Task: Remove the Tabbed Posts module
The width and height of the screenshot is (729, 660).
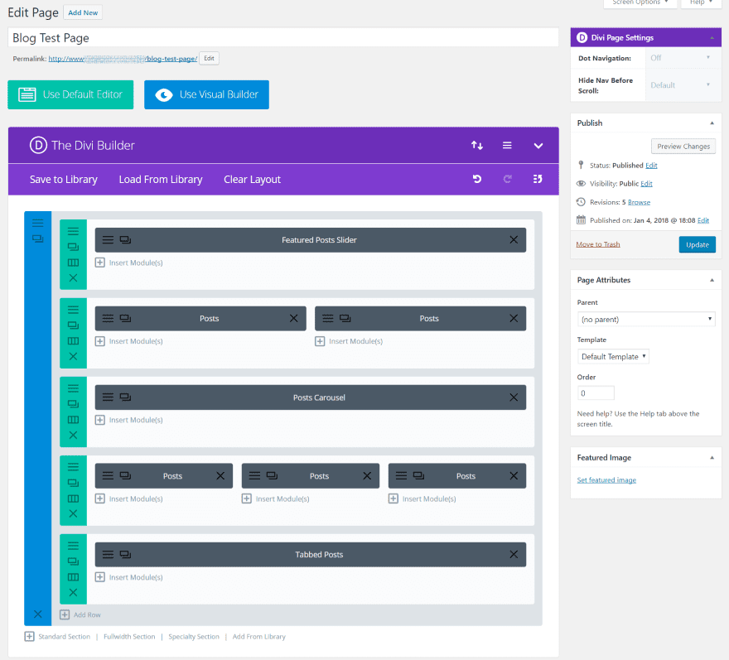Action: coord(514,555)
